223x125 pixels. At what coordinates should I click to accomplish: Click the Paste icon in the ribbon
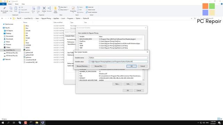(x=16, y=9)
